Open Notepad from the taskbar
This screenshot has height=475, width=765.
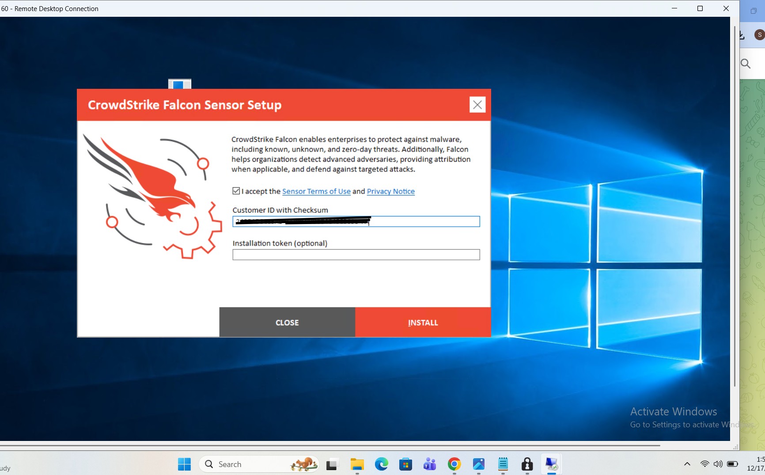tap(503, 464)
